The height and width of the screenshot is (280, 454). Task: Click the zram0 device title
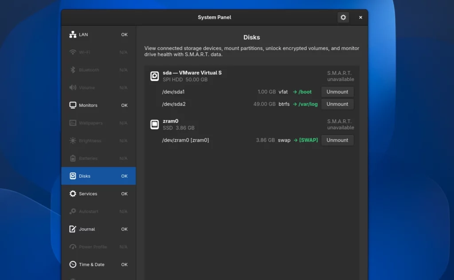click(x=171, y=121)
